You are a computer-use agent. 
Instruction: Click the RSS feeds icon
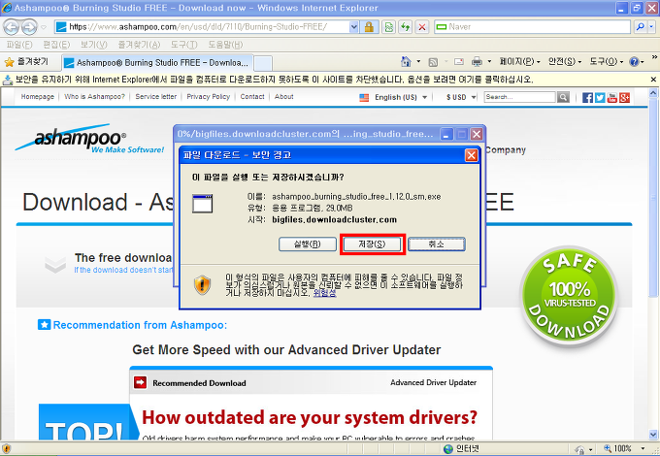coord(433,62)
